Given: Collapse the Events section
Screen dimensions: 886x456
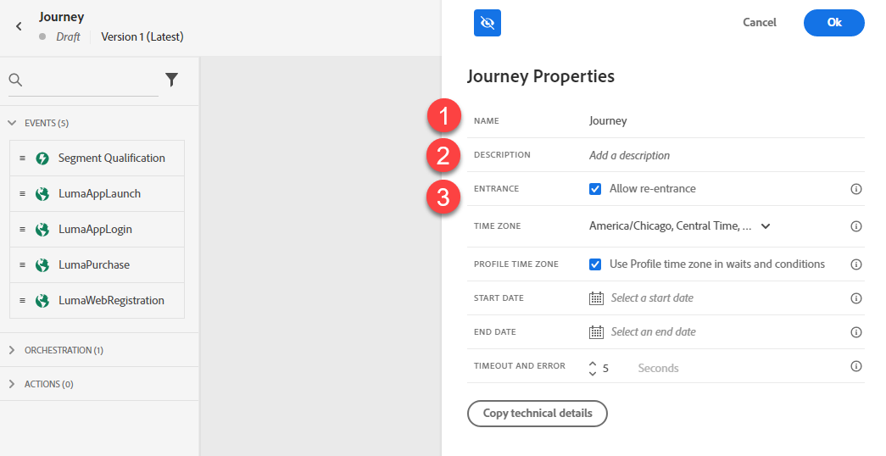Looking at the screenshot, I should pos(12,123).
